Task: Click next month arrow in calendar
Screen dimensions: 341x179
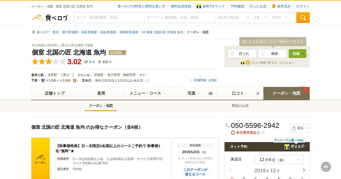Action: [304, 170]
